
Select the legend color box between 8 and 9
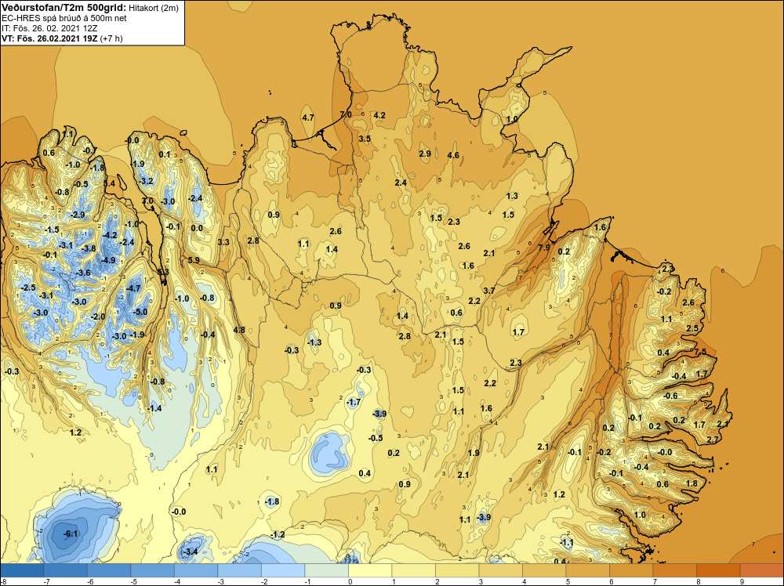click(x=718, y=570)
